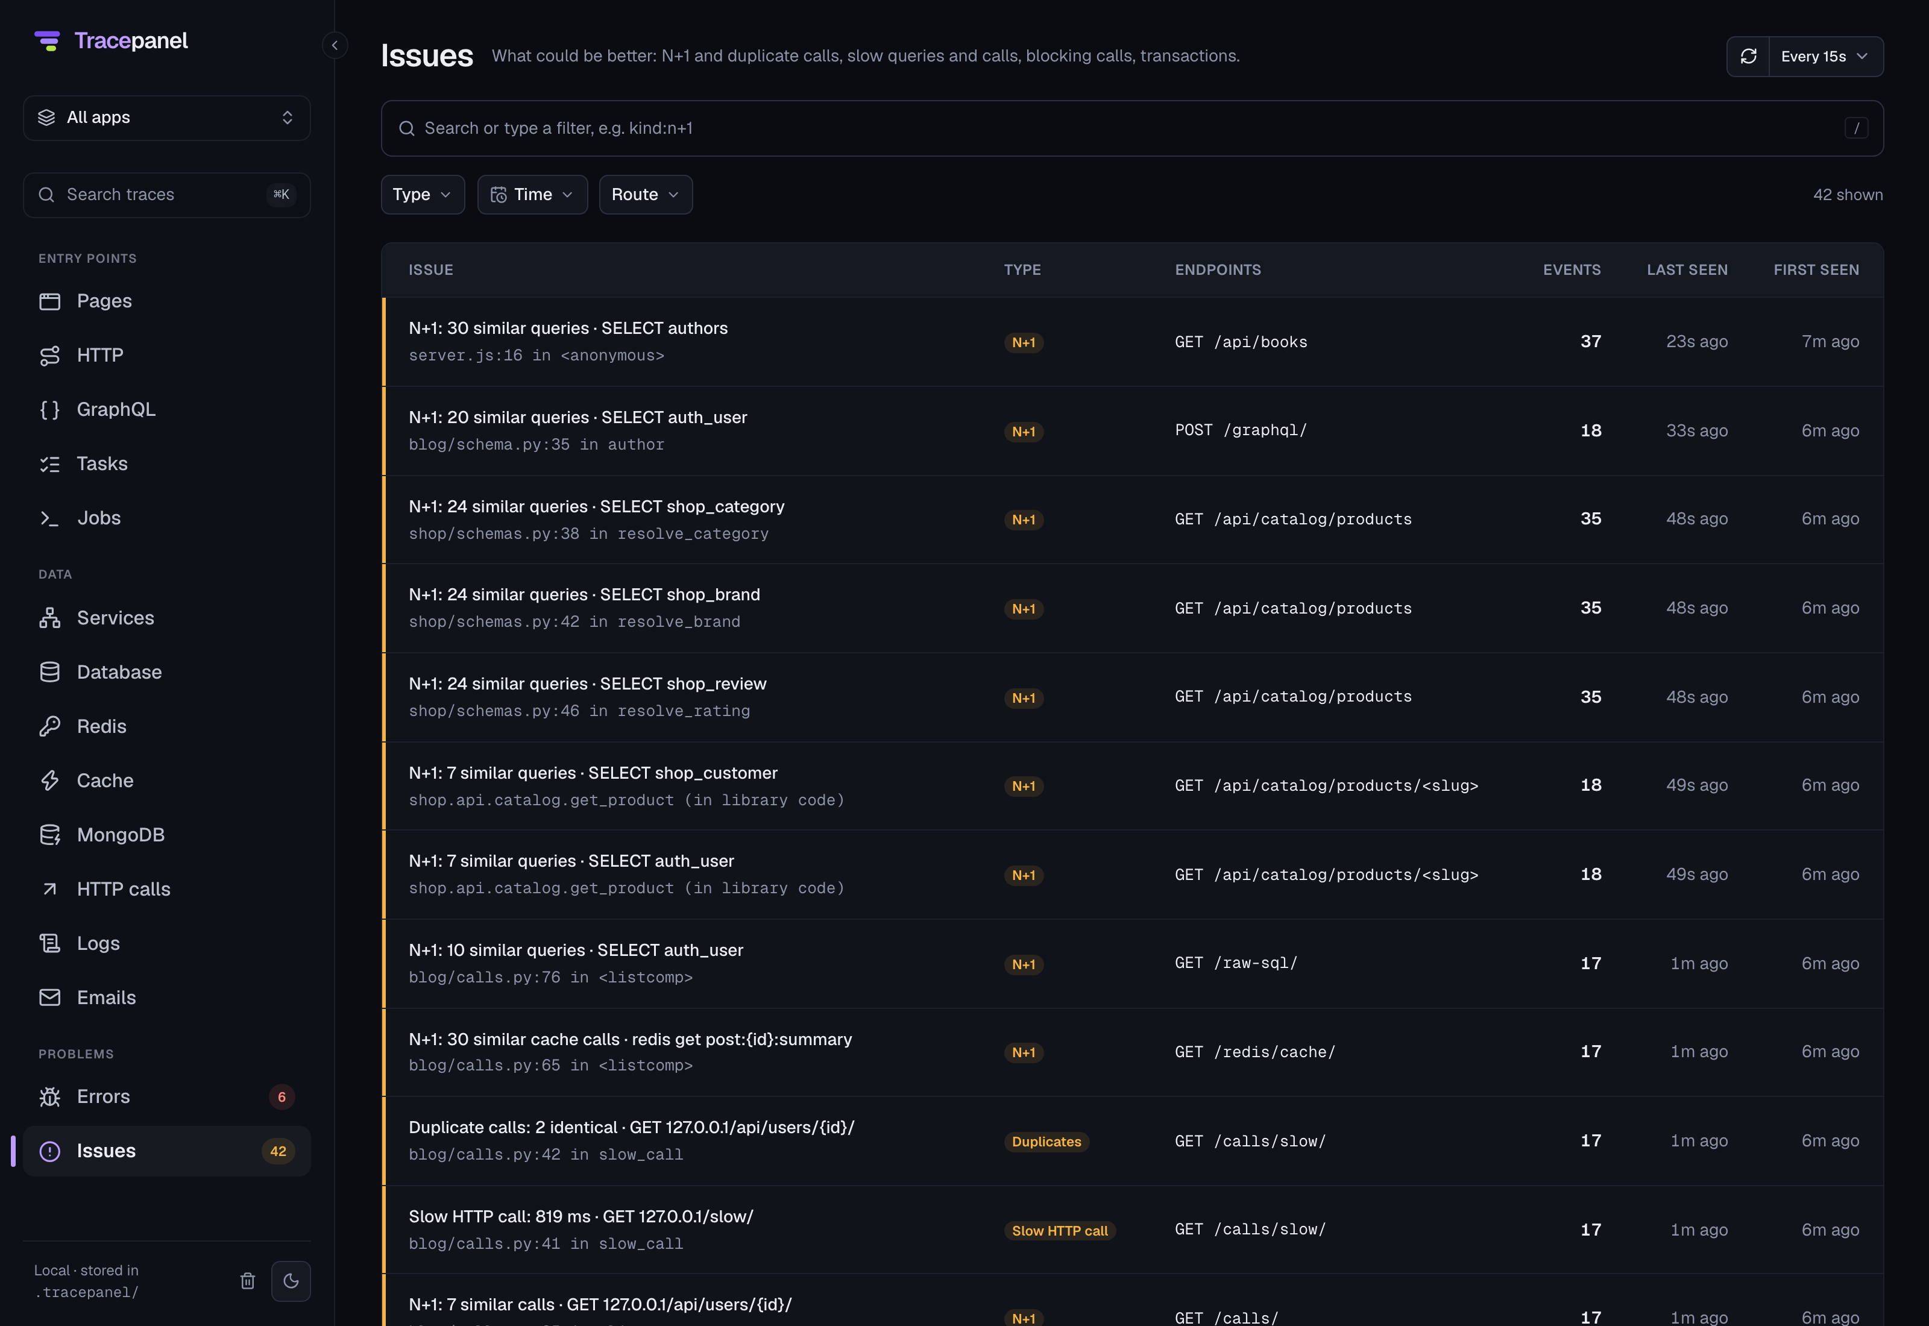Screen dimensions: 1929x1326
Task: Open the All apps selector
Action: pos(167,117)
